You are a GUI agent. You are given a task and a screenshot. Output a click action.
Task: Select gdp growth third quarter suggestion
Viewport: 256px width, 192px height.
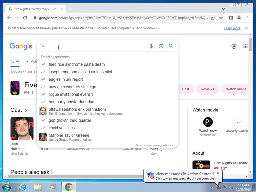tap(108, 120)
